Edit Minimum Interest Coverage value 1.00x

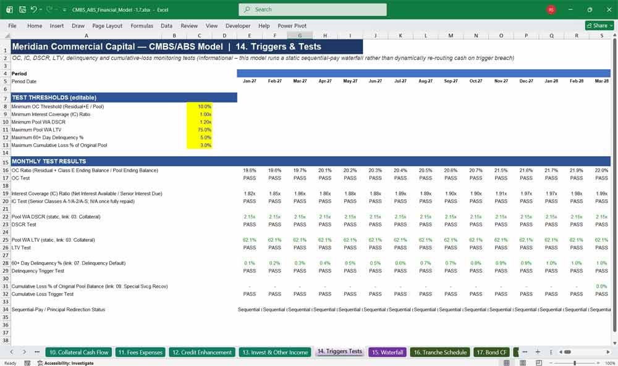click(x=200, y=114)
